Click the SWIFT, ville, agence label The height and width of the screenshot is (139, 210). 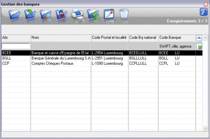175,46
